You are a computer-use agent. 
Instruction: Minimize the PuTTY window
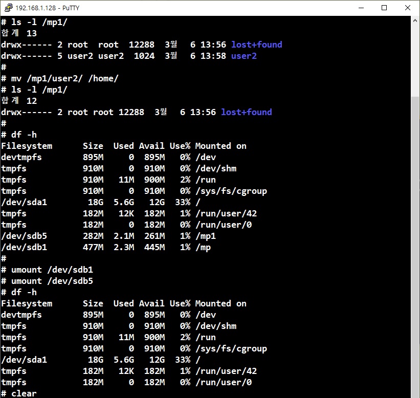pyautogui.click(x=361, y=8)
